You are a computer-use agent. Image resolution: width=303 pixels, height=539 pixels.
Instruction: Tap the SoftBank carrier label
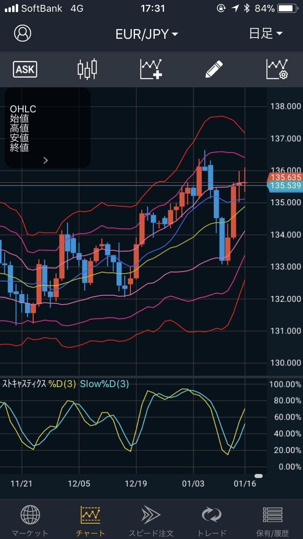coord(42,8)
